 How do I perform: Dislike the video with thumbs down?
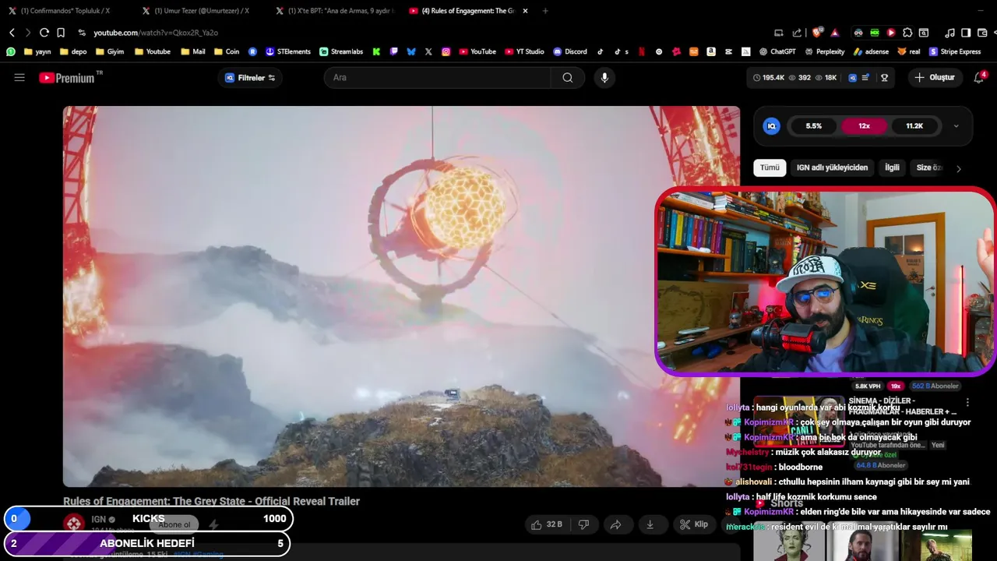click(583, 524)
